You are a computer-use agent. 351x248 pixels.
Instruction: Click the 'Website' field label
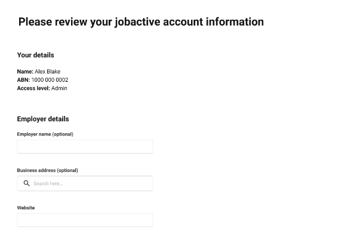click(x=26, y=208)
